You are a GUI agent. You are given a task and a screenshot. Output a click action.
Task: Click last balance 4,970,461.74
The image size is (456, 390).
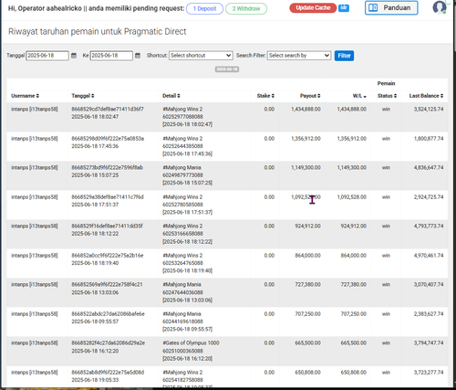click(429, 256)
